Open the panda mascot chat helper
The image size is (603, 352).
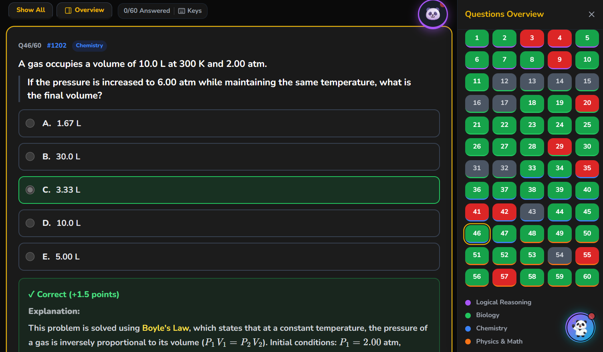580,327
